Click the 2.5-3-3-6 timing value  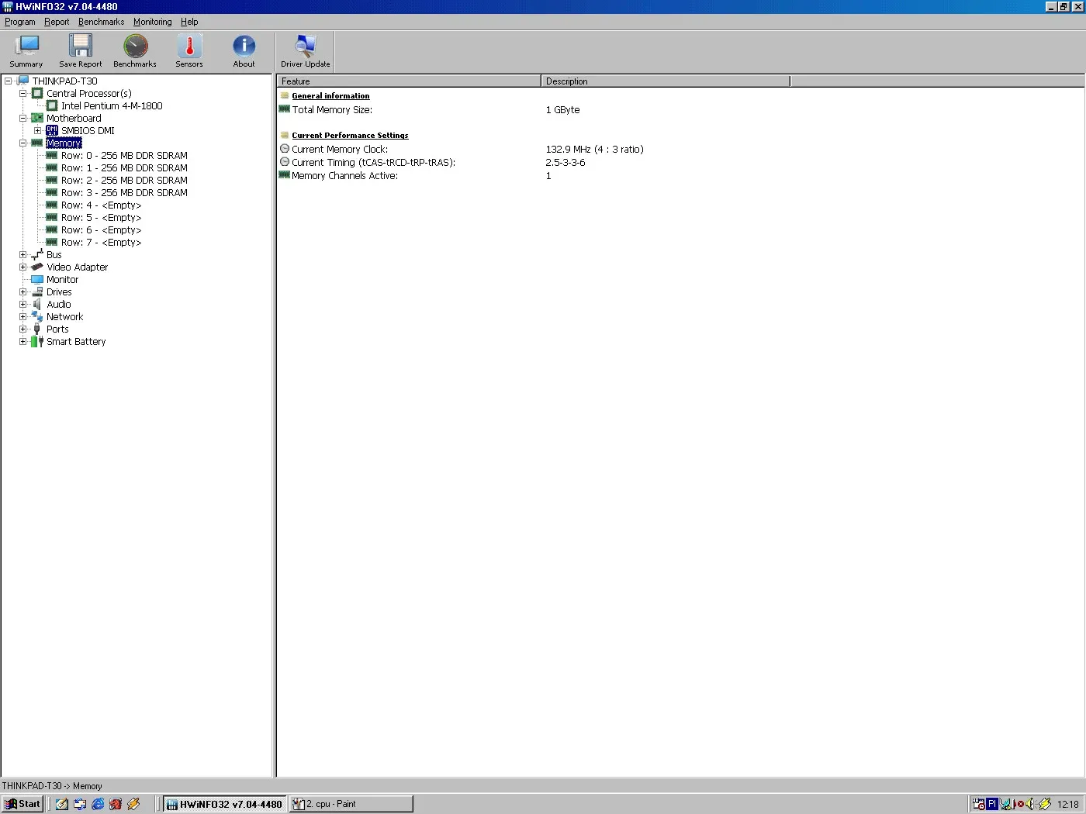click(x=565, y=163)
